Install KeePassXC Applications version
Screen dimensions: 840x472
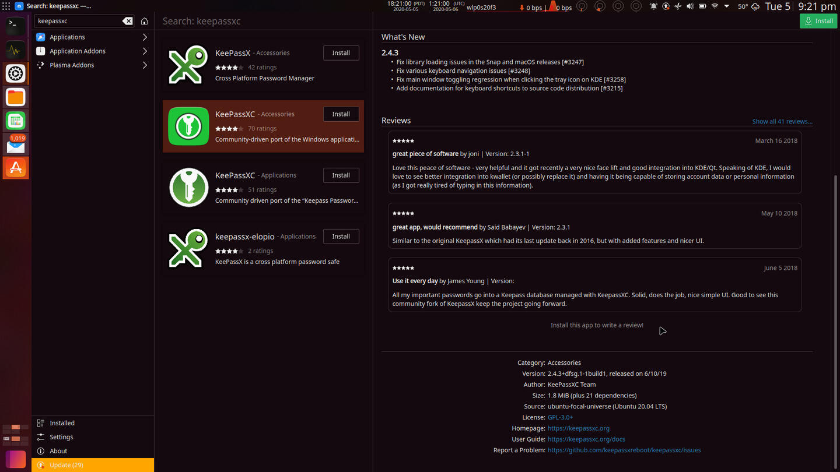[x=341, y=175]
